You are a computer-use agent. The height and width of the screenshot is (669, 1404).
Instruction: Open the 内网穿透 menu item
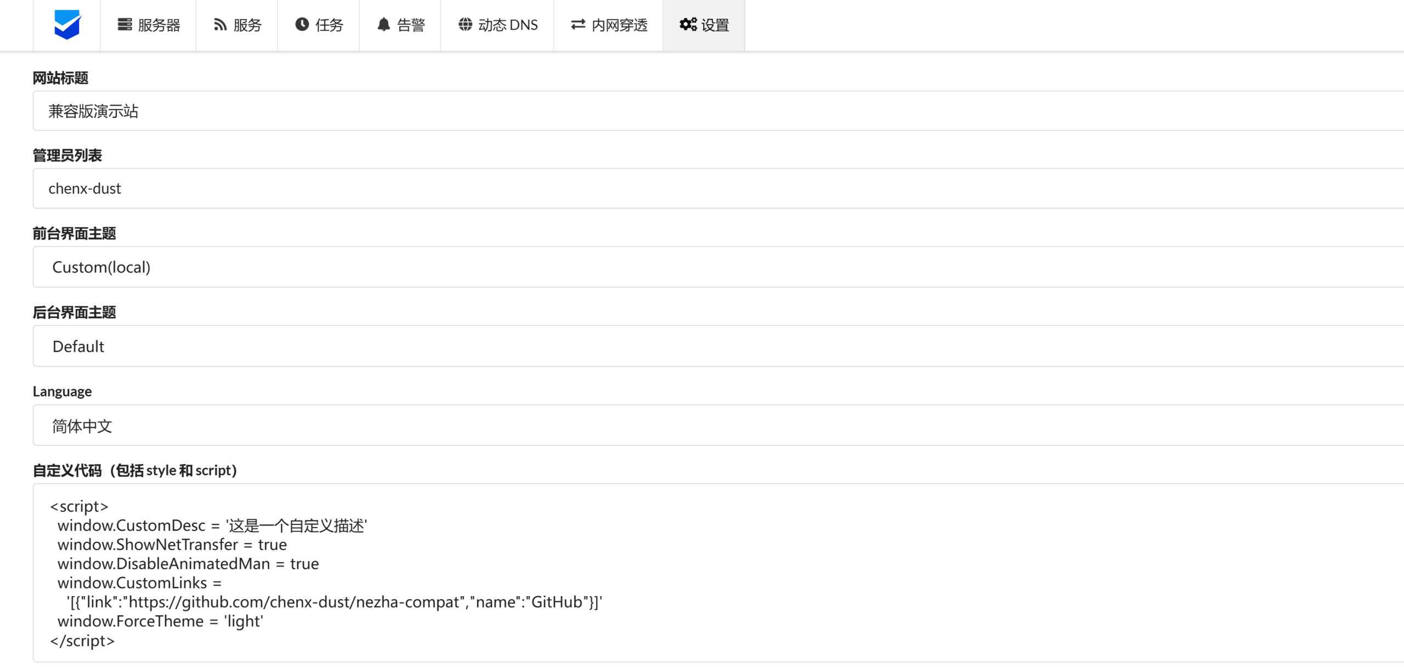pyautogui.click(x=608, y=25)
